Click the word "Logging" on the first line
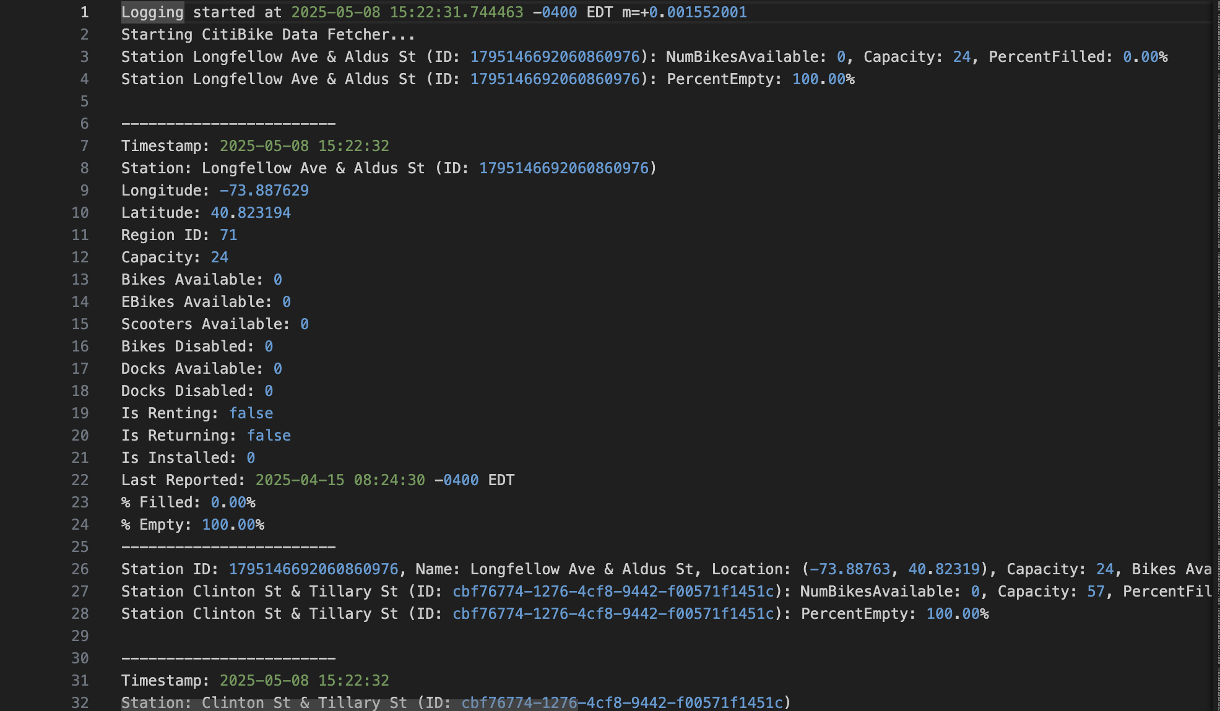1220x711 pixels. [152, 12]
